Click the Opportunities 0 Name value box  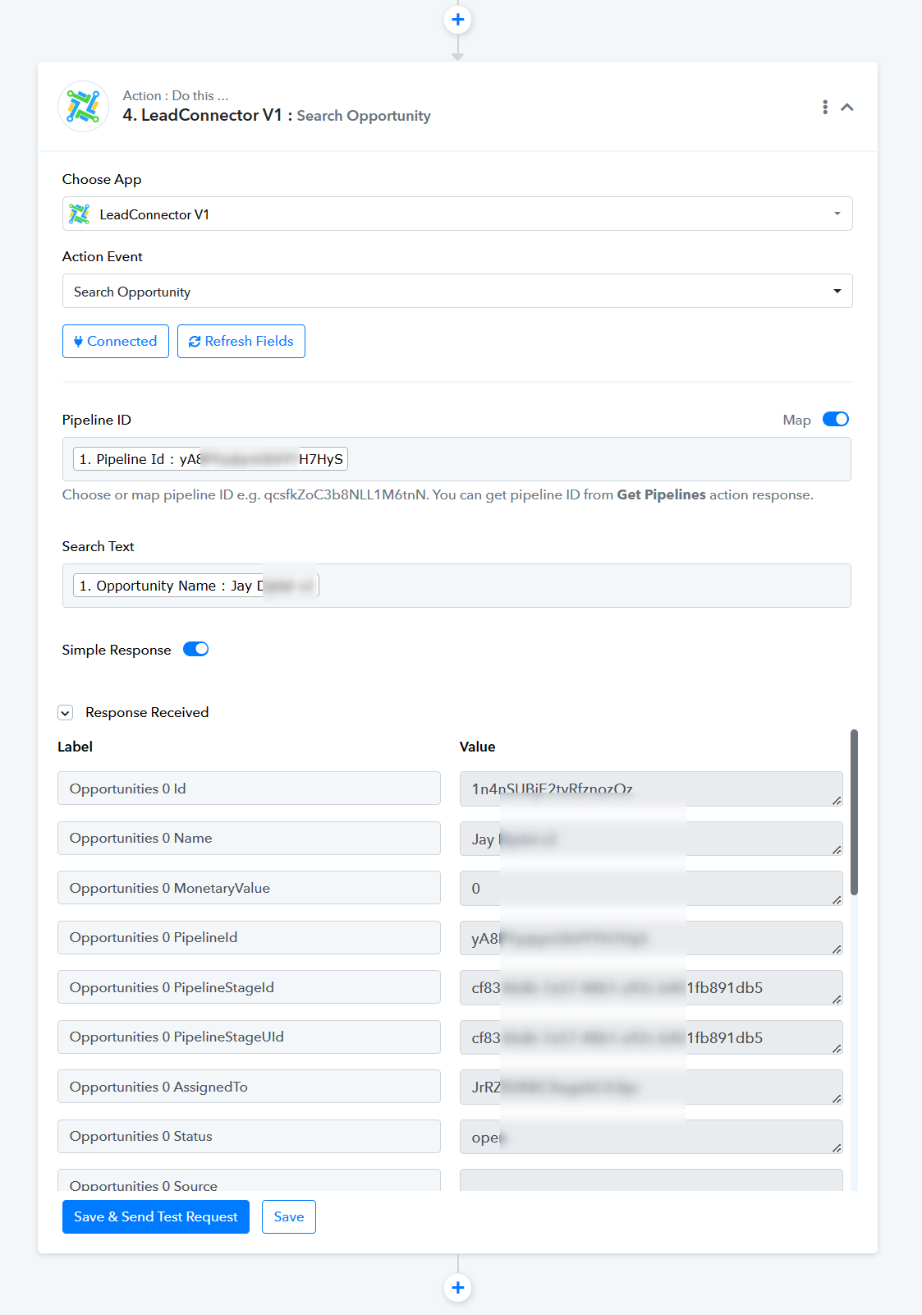tap(651, 839)
